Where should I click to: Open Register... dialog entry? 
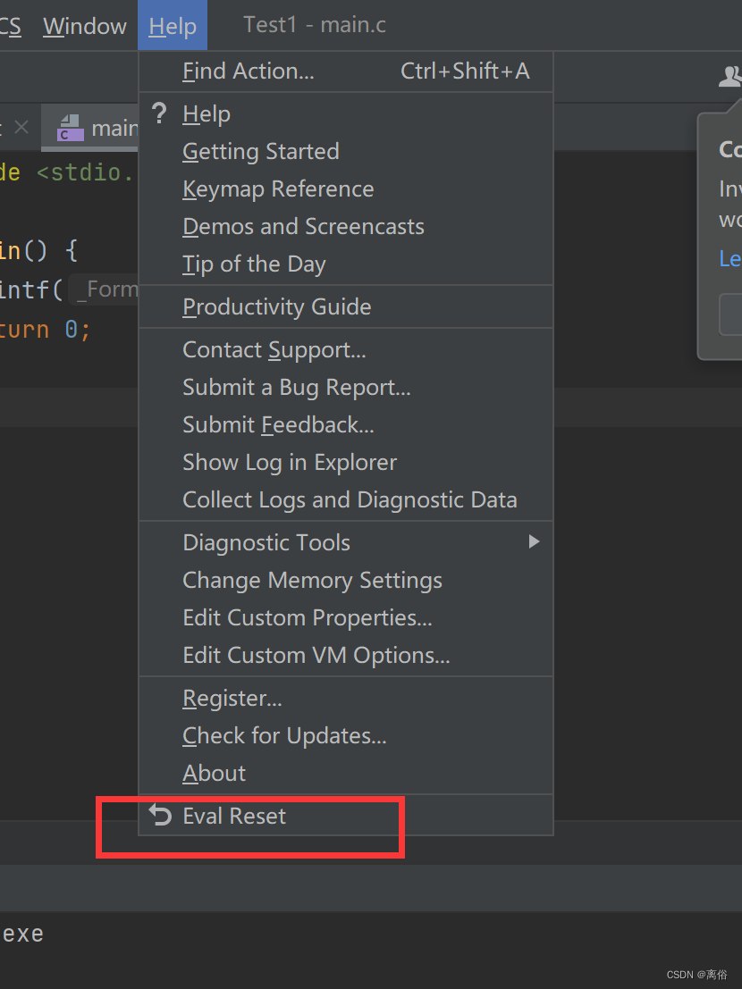pos(346,699)
